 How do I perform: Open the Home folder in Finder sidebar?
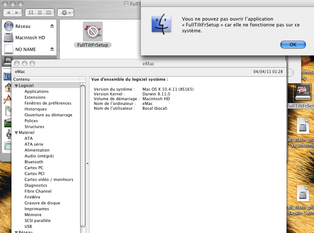point(8,87)
